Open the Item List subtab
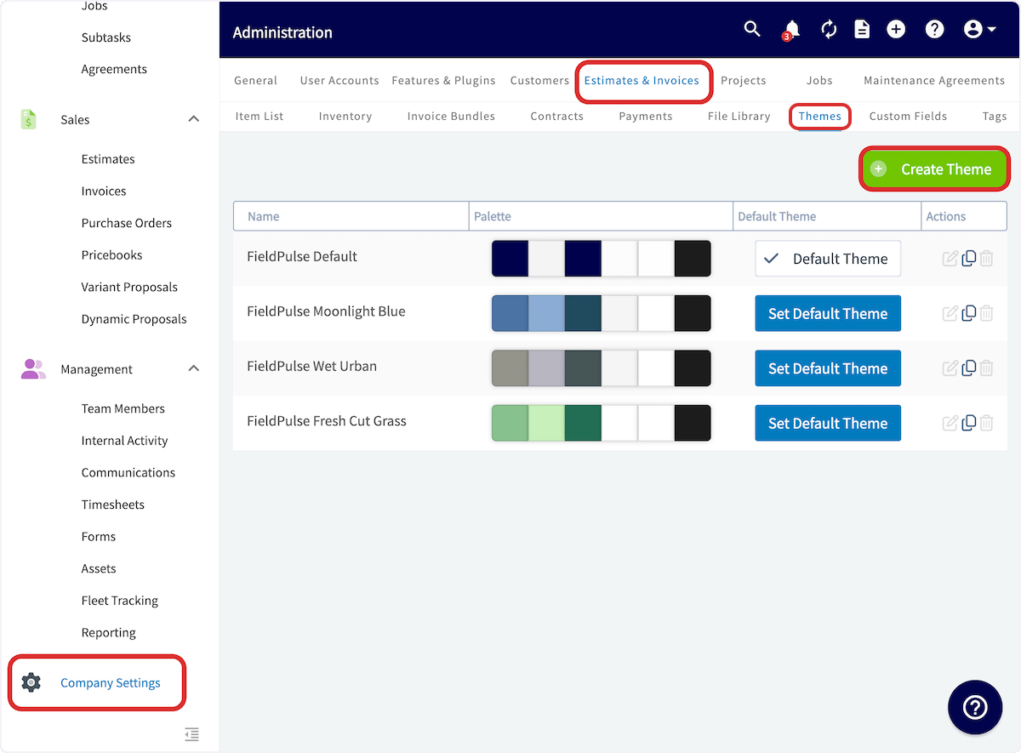This screenshot has width=1021, height=753. (260, 116)
